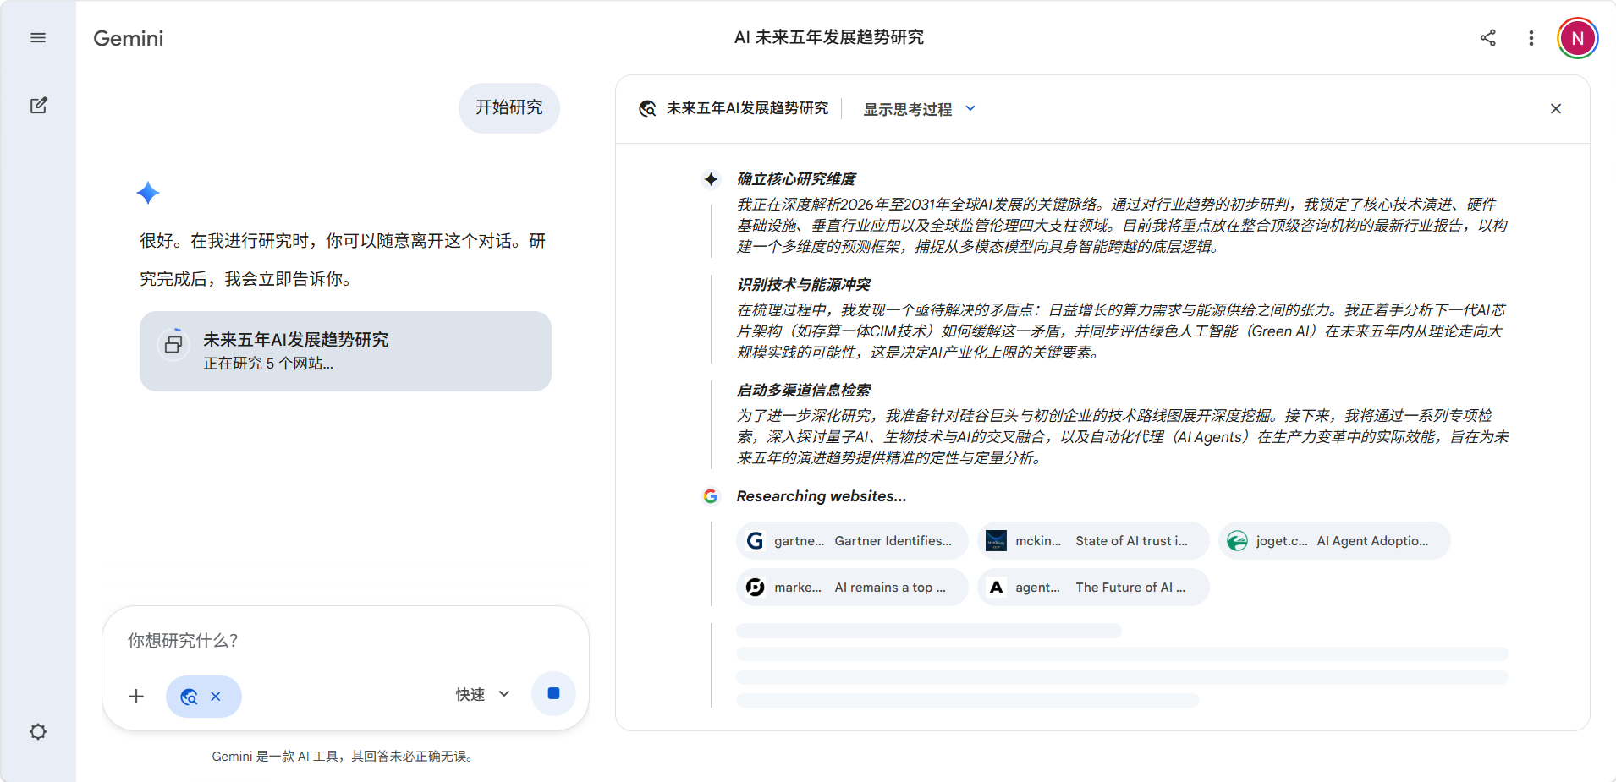This screenshot has width=1616, height=782.
Task: Click the Deep Research icon in the panel header
Action: tap(647, 109)
